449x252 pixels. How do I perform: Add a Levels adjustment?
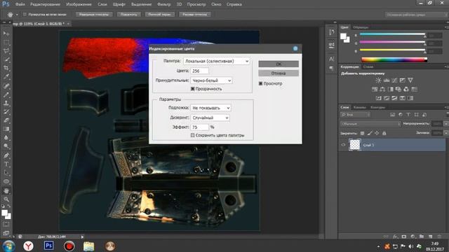[387, 80]
